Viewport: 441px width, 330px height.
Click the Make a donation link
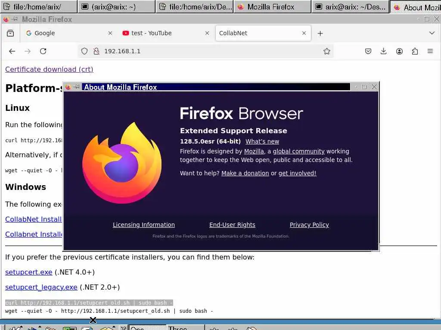coord(245,173)
